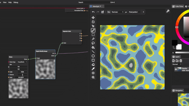Screen dimensions: 189x106
Task: Open the Debug menu
Action: click(x=16, y=2)
